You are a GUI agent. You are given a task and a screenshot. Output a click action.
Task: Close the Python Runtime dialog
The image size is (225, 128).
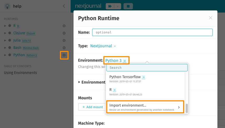211,18
